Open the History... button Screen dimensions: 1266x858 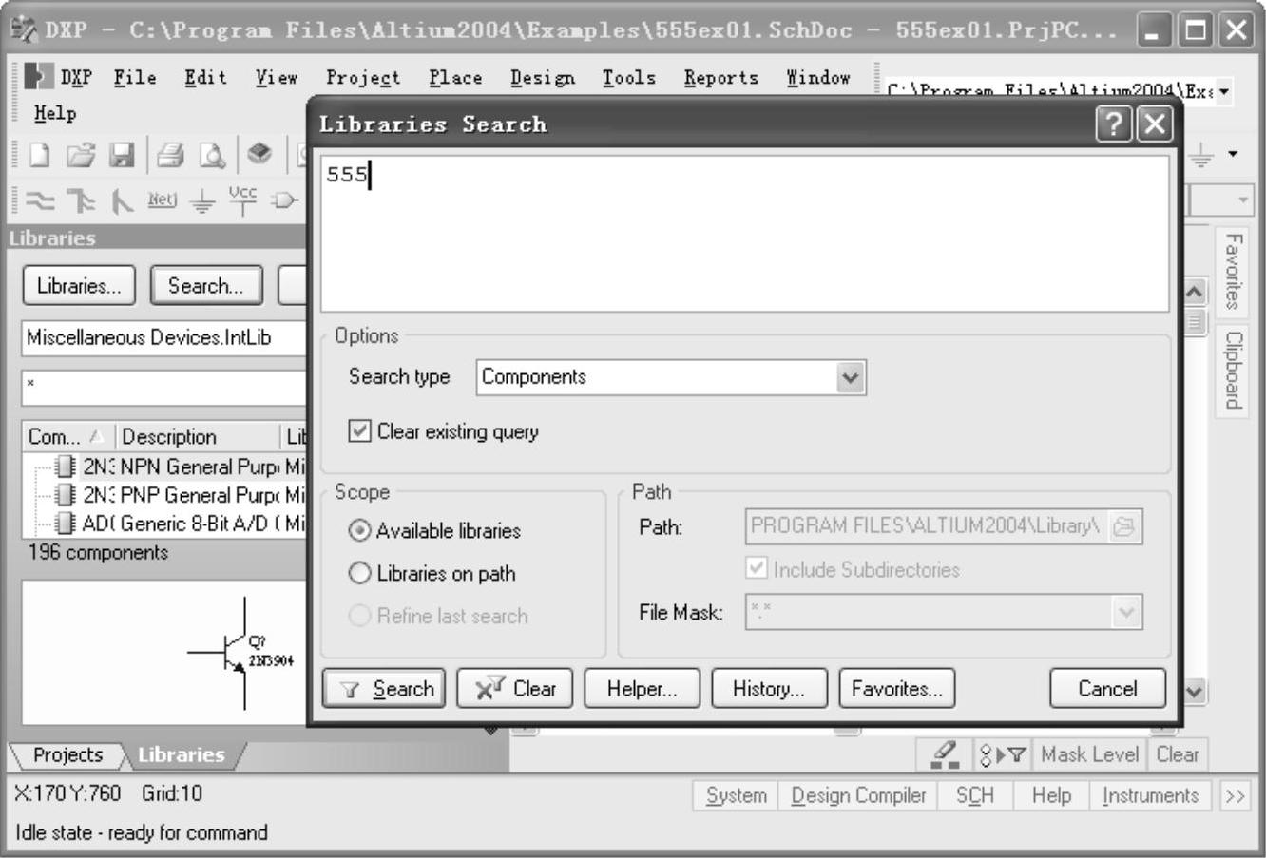(x=769, y=689)
